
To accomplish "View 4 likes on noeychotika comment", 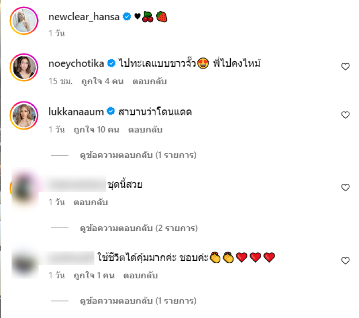I will coord(102,81).
